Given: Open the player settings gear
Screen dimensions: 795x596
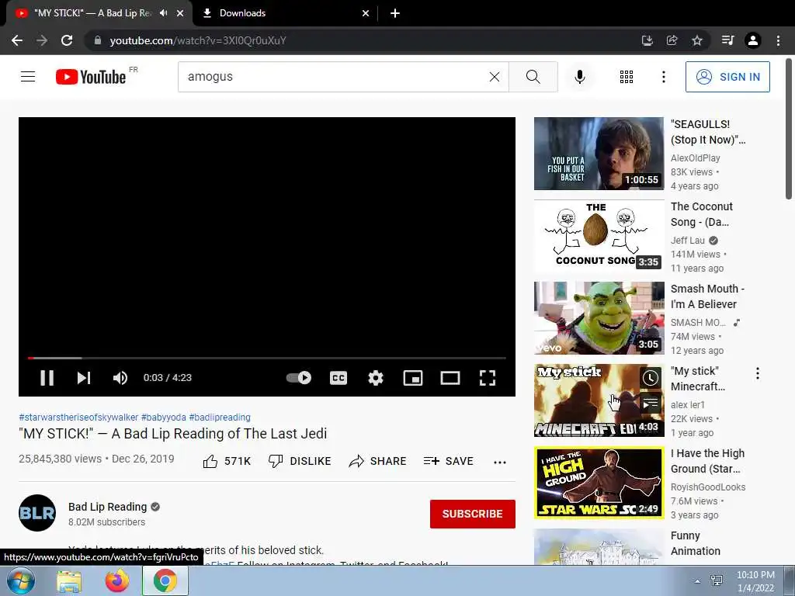Looking at the screenshot, I should click(375, 378).
